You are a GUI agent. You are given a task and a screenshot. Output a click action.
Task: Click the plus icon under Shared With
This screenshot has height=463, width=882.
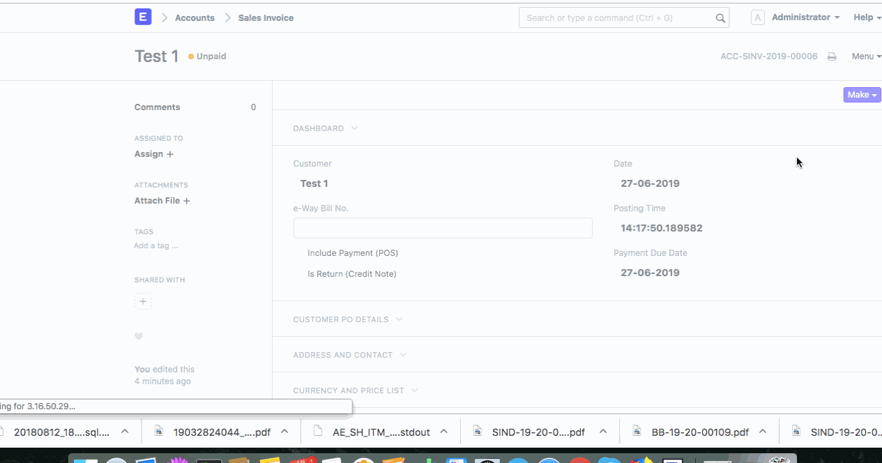tap(143, 301)
